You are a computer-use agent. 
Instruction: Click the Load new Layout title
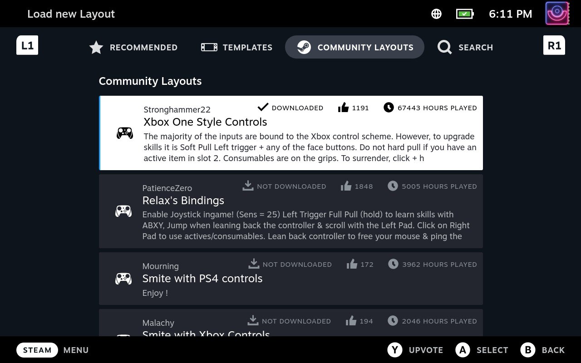click(x=71, y=14)
